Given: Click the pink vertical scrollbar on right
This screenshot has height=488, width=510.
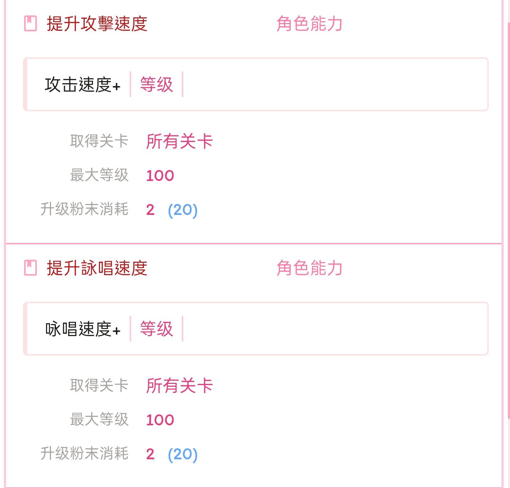Looking at the screenshot, I should [509, 212].
